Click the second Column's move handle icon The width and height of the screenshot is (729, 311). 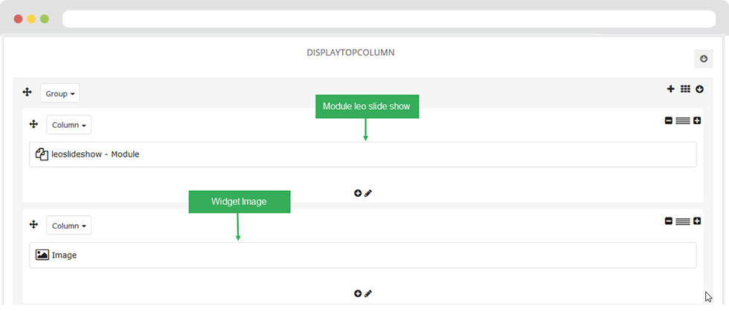(33, 224)
